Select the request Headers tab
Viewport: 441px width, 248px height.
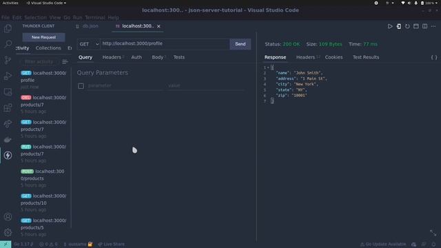[112, 57]
